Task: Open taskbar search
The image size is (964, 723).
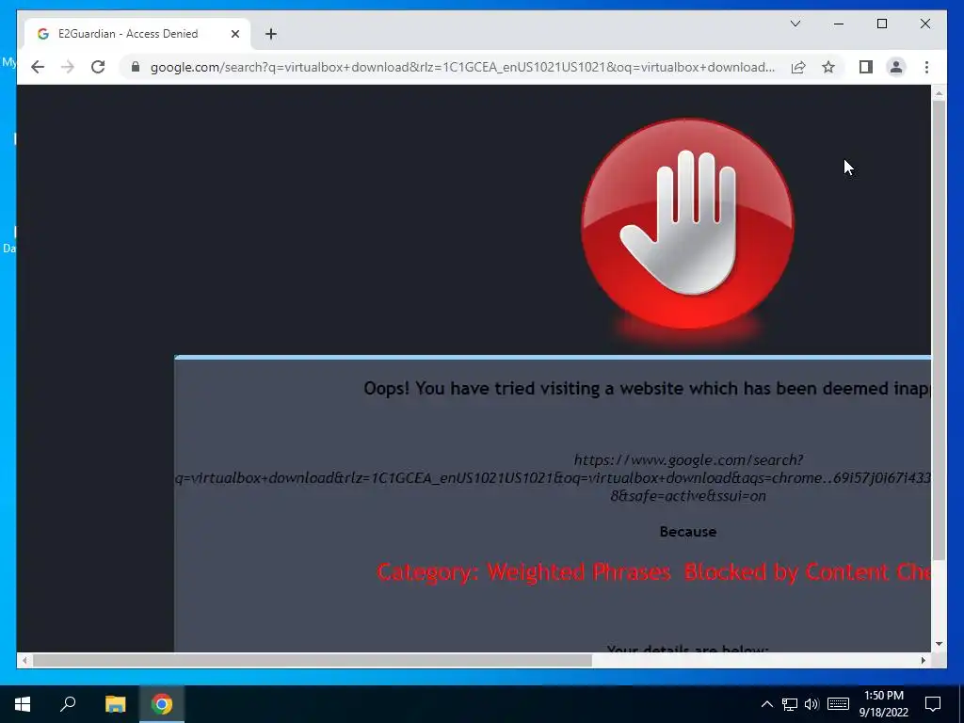Action: point(68,704)
